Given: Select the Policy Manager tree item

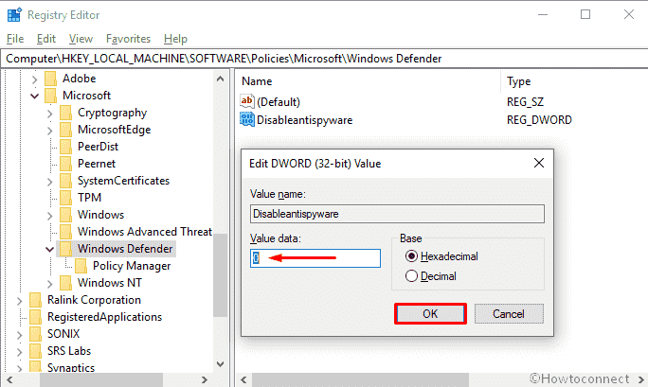Looking at the screenshot, I should 132,266.
